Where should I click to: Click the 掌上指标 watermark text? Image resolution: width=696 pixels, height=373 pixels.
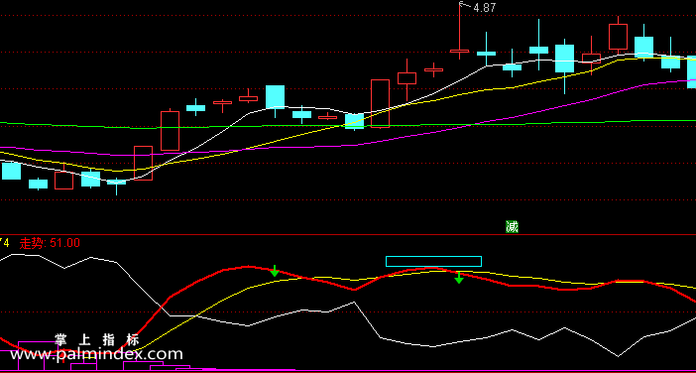(x=97, y=340)
